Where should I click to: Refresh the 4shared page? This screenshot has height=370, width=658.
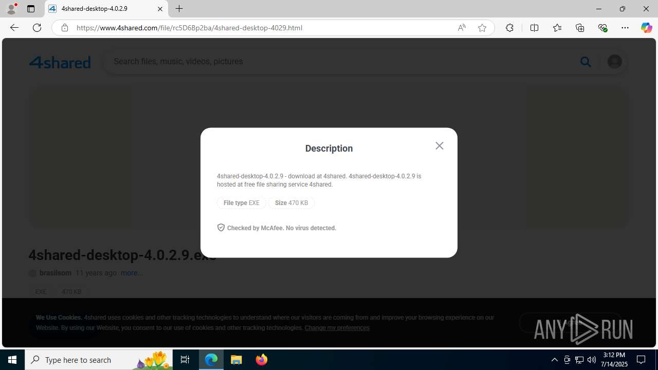click(37, 28)
